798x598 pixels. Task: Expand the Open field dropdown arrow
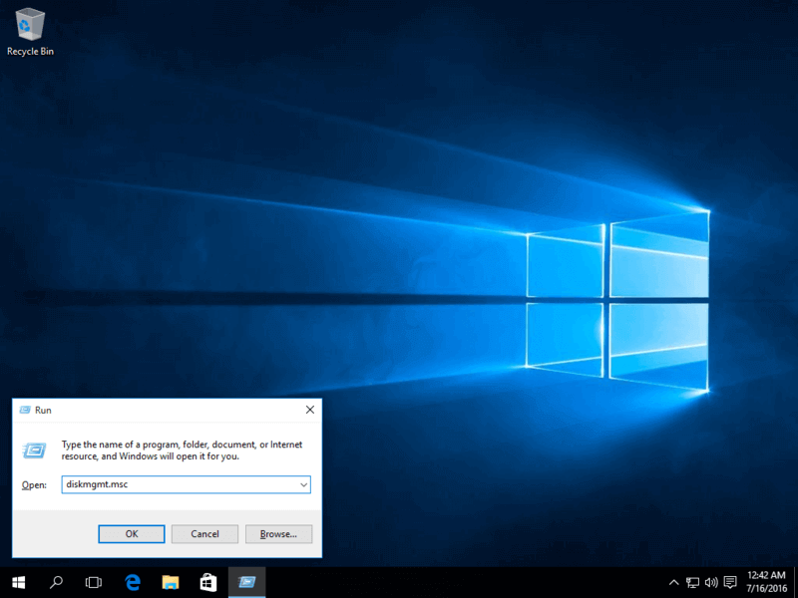303,484
